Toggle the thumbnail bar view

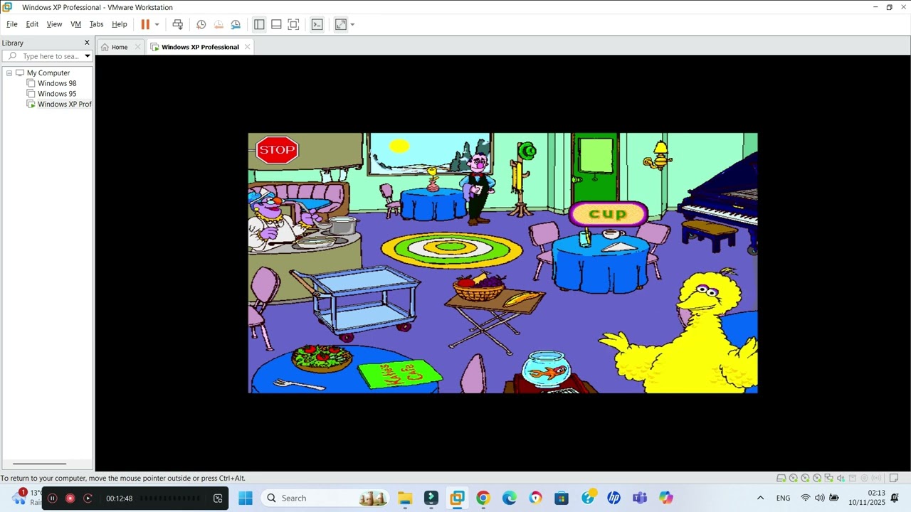(276, 24)
